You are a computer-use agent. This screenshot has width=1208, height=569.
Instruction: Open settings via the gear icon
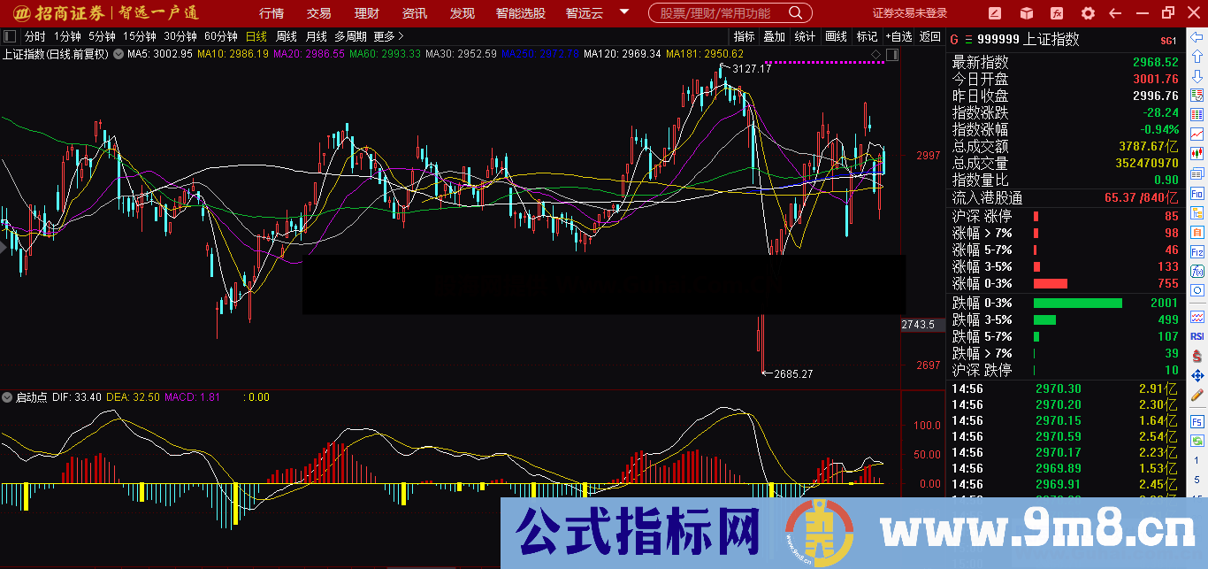click(1088, 12)
